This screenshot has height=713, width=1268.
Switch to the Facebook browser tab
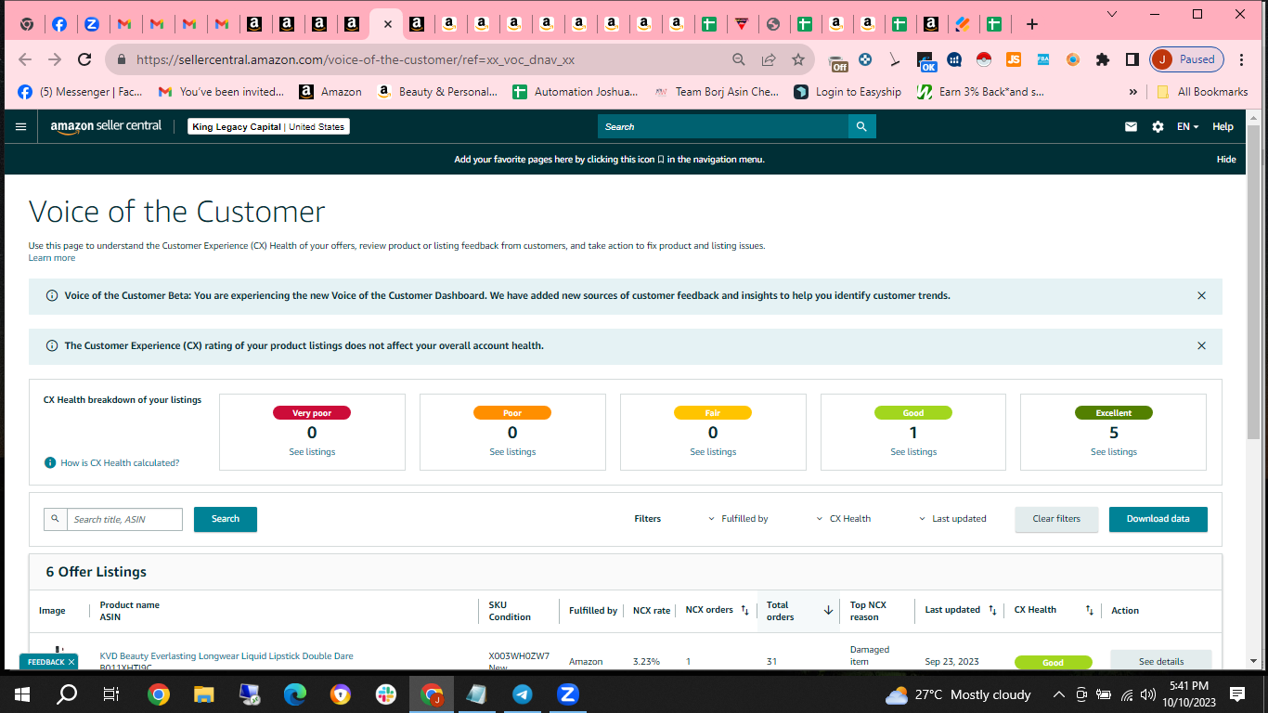[x=58, y=24]
